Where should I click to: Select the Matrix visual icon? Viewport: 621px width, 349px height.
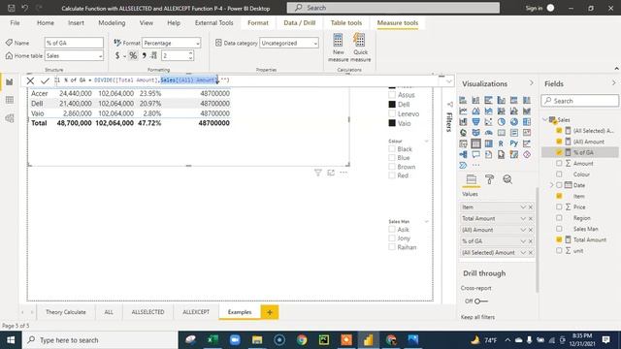tap(488, 143)
